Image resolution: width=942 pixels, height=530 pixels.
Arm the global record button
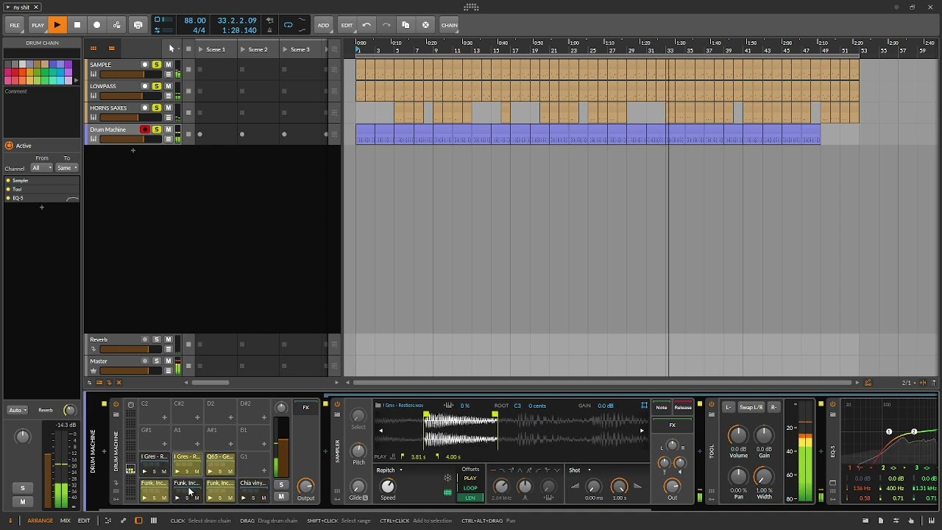click(96, 25)
